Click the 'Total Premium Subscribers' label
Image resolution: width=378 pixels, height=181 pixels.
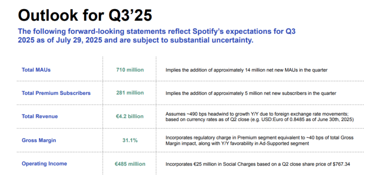pos(56,93)
